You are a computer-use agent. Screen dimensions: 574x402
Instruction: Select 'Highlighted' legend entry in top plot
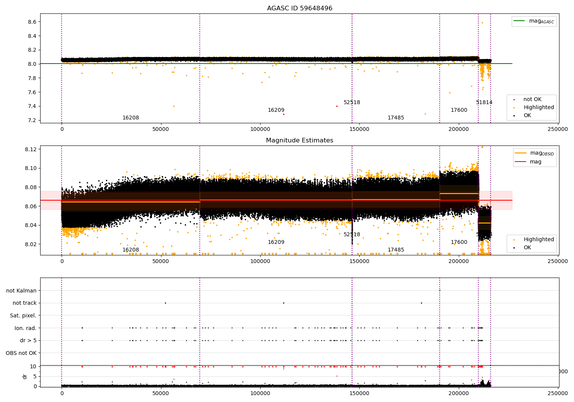tap(539, 107)
